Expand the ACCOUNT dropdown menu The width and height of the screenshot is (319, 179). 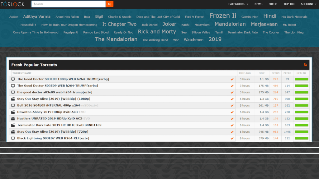(x=308, y=4)
